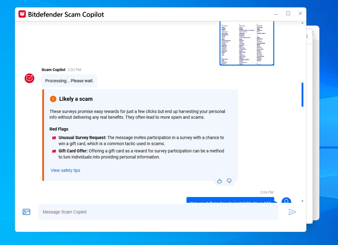Click the Scam Copilot red avatar icon

coord(29,78)
